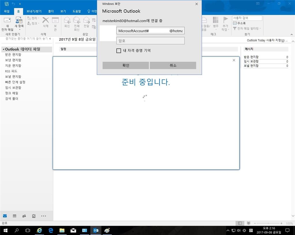Open the View (보기) ribbon tab
295x235 pixels.
click(x=63, y=11)
